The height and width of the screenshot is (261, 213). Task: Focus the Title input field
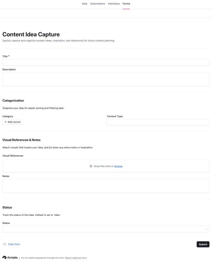pos(106,62)
